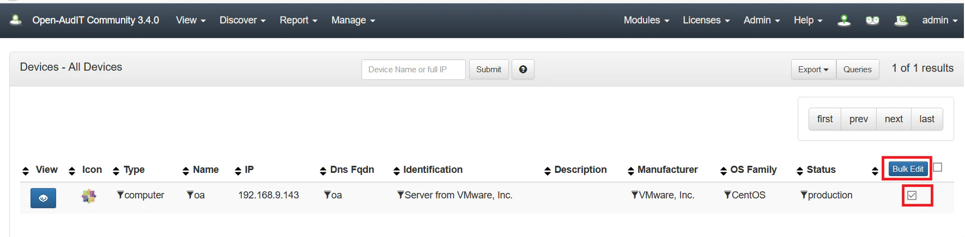Sort using arrows beside Bulk Edit

tap(875, 171)
